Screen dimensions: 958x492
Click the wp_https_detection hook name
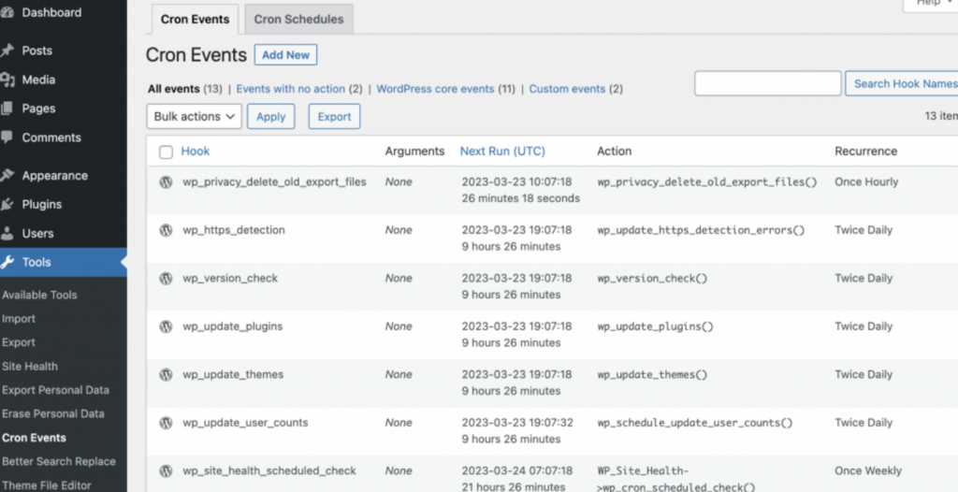click(233, 230)
